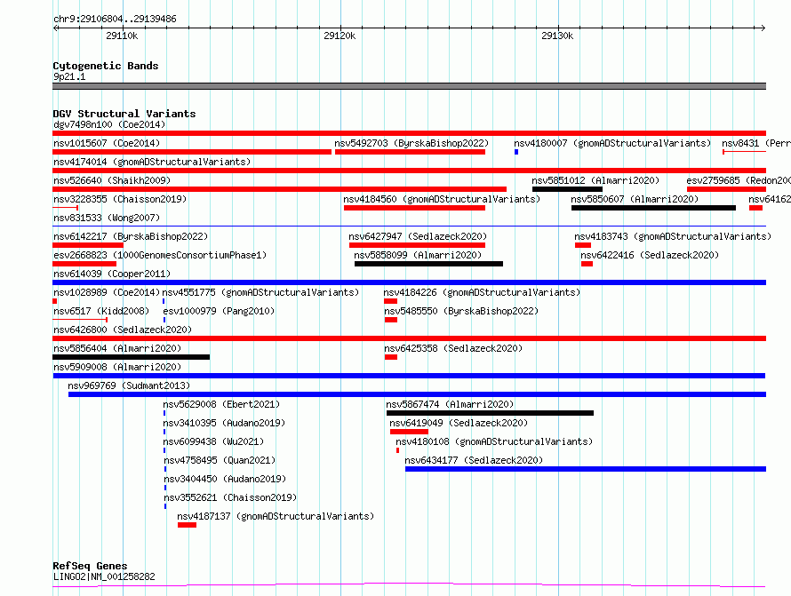Click nsv6142217 (ByrskaBishop2022) label

click(x=130, y=236)
